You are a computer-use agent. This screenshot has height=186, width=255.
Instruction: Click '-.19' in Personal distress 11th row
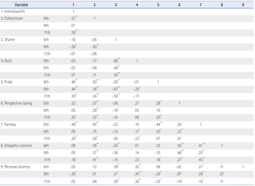[179, 181]
